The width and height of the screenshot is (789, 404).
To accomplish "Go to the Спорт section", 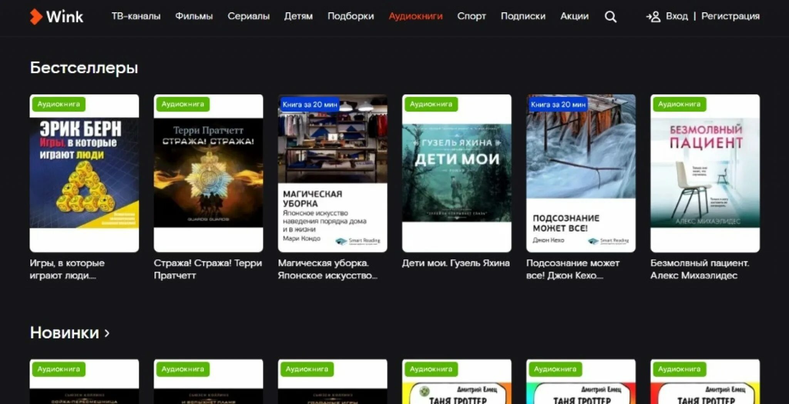I will pos(471,16).
